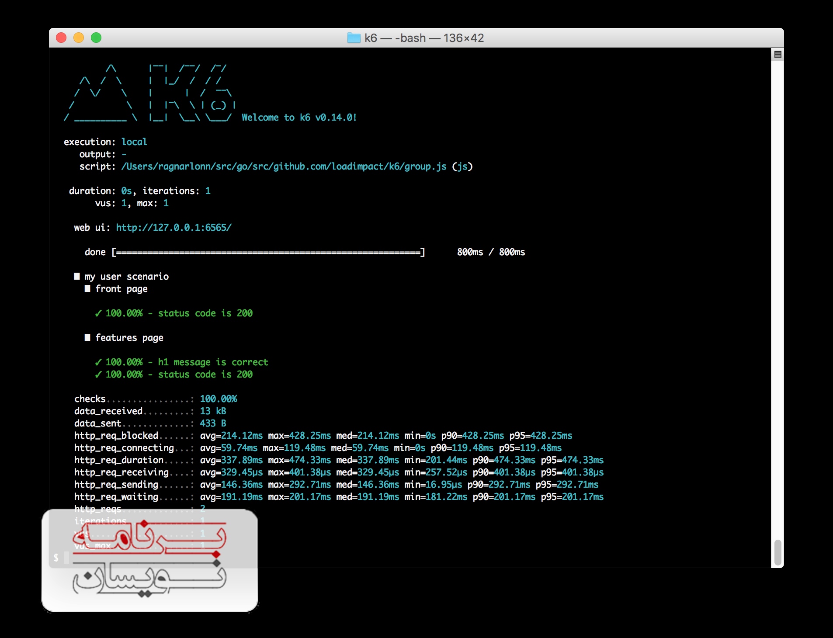Click the square bullet beside 'my user scenario'

77,276
